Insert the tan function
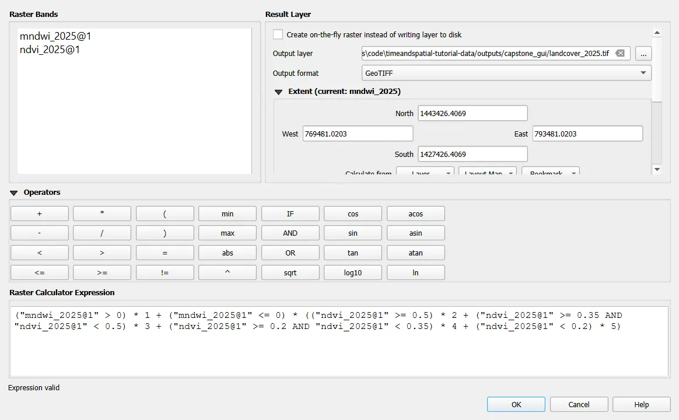This screenshot has width=679, height=420. [x=353, y=253]
